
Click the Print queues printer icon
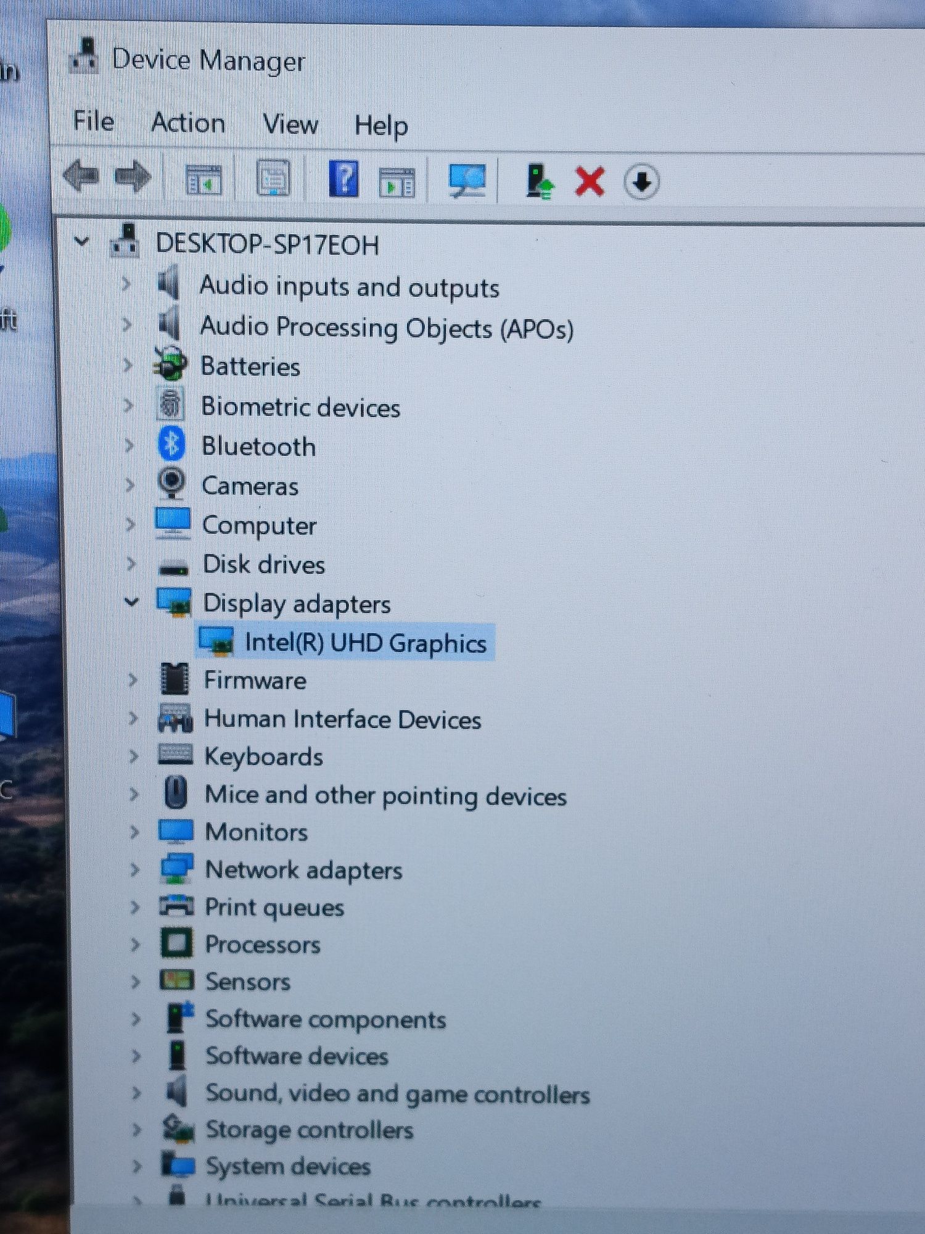coord(176,906)
